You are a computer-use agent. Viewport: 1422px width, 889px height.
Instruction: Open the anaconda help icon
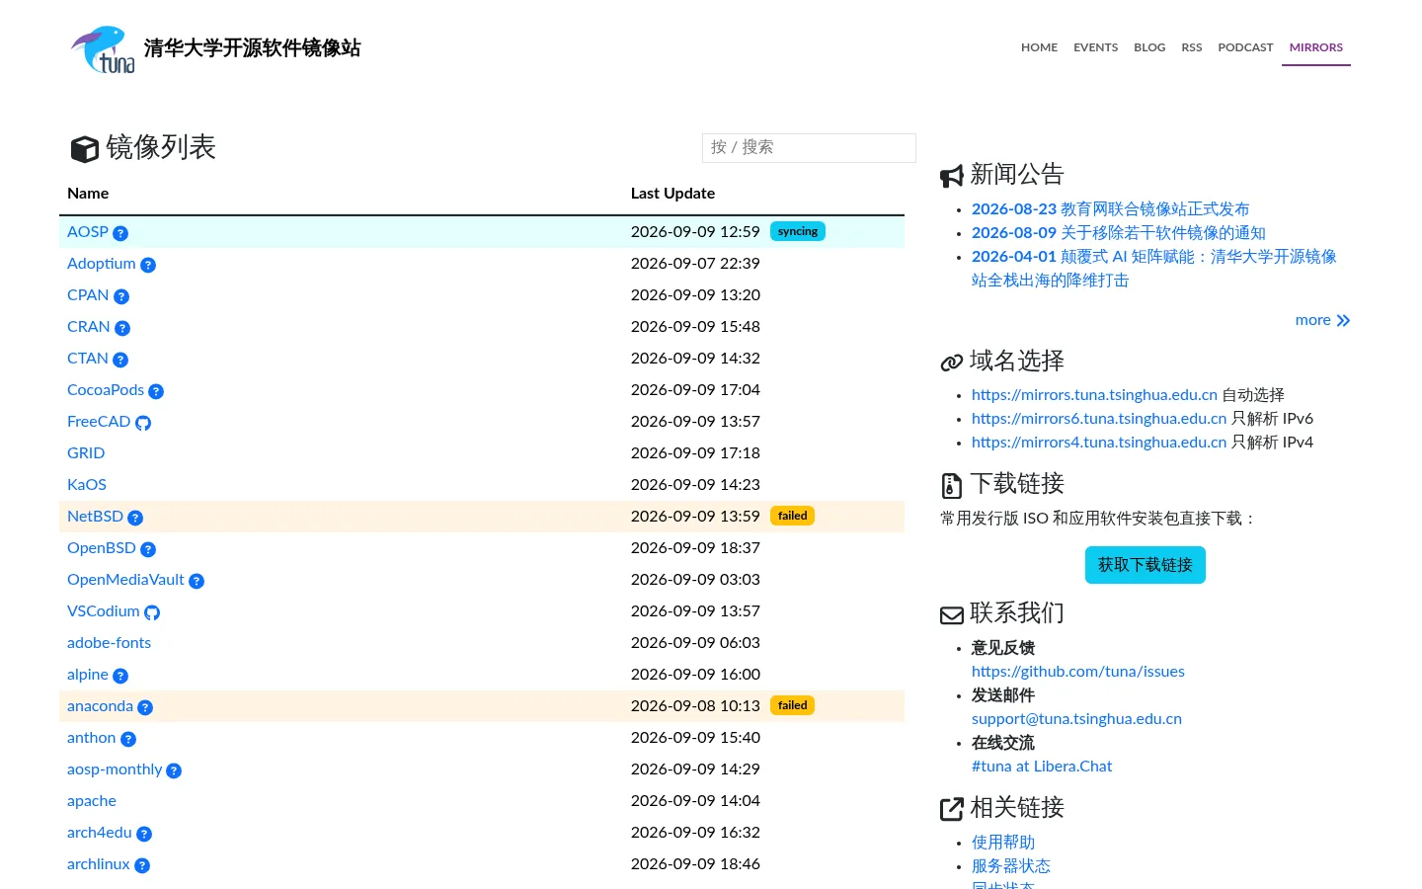[x=145, y=707]
